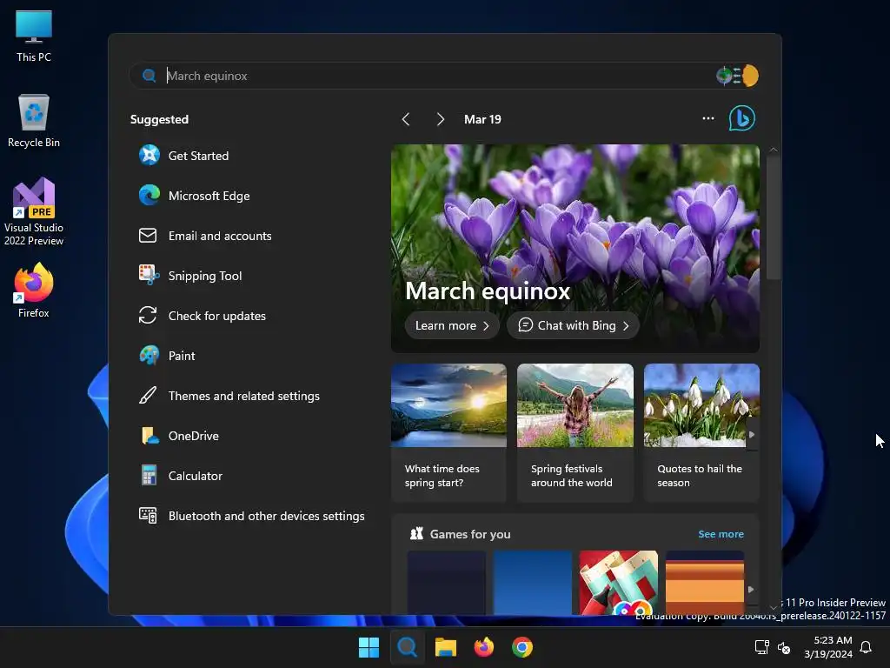Screen dimensions: 890x668
Task: Open the Get Started app icon
Action: pyautogui.click(x=149, y=155)
